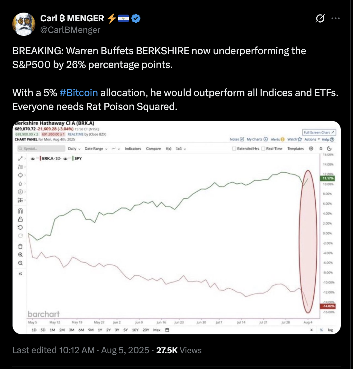Click the magnet tool in chart sidebar

20,211
